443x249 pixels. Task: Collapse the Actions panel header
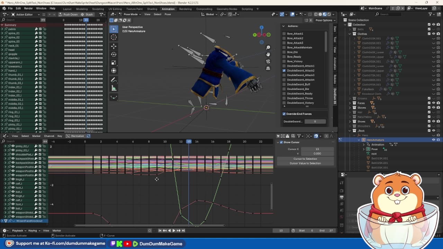(x=283, y=26)
